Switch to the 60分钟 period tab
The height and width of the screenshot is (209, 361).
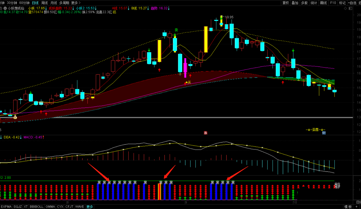(24, 3)
